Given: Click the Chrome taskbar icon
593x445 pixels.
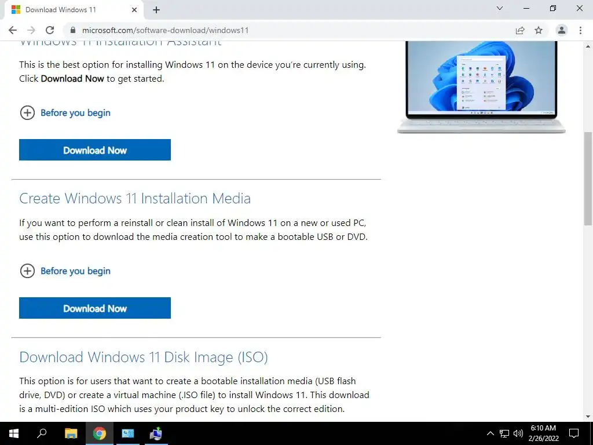Looking at the screenshot, I should [100, 433].
